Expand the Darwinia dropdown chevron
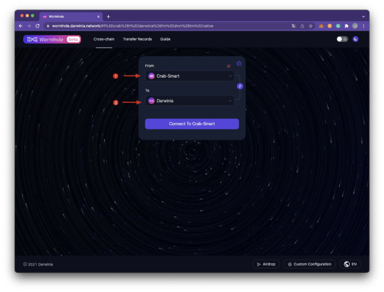Screen dimensions: 384x292 [230, 101]
